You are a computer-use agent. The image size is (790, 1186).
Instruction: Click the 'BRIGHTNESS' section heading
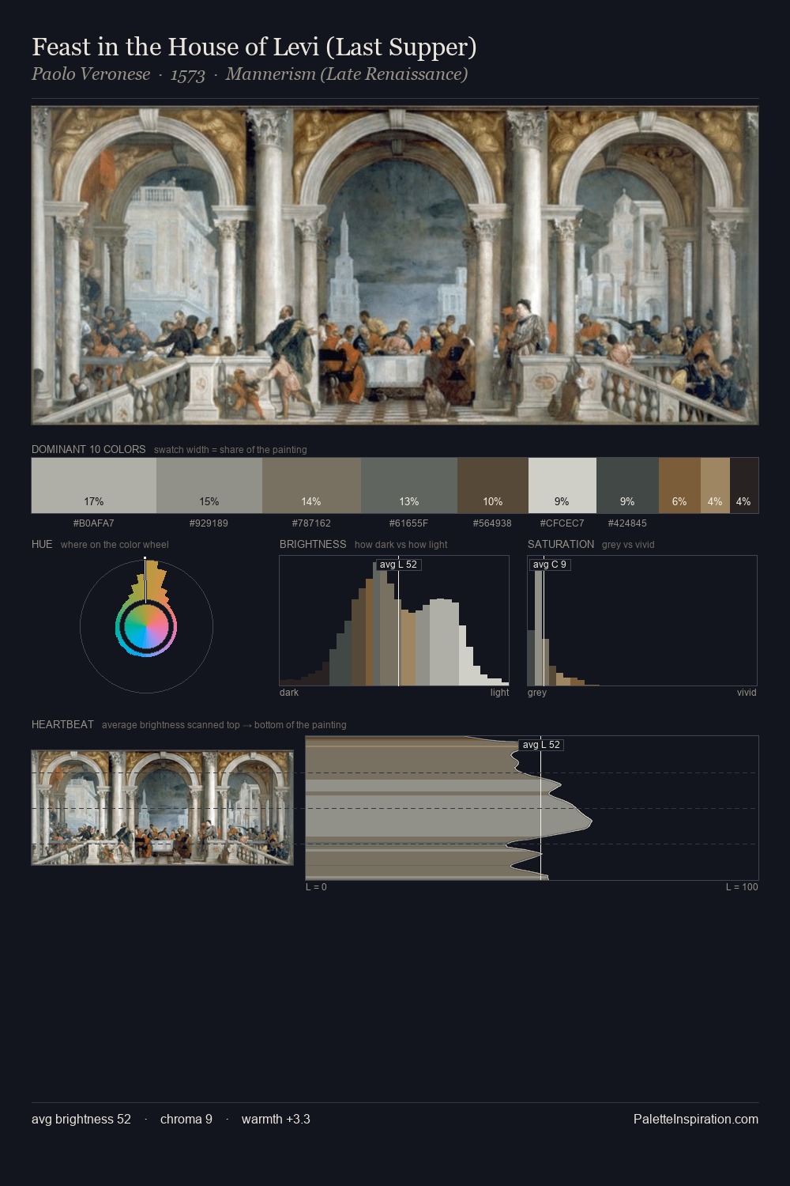313,544
